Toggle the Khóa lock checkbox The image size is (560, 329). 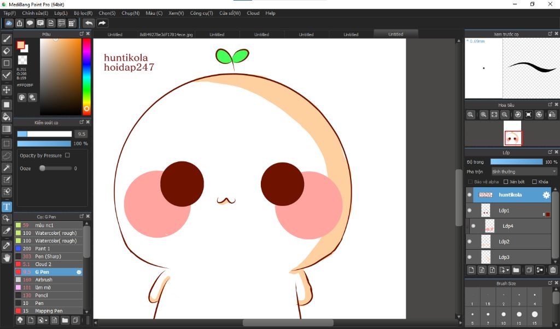click(534, 182)
